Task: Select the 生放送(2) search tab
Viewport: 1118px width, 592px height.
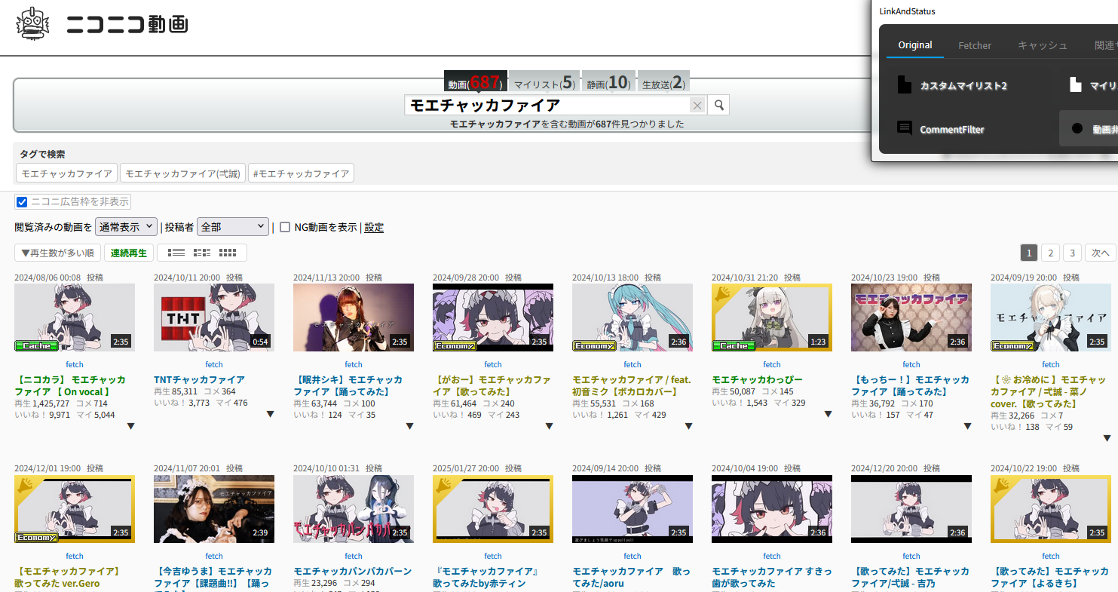Action: [x=663, y=83]
